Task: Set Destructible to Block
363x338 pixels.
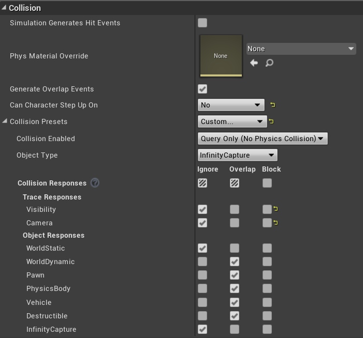Action: pyautogui.click(x=267, y=316)
